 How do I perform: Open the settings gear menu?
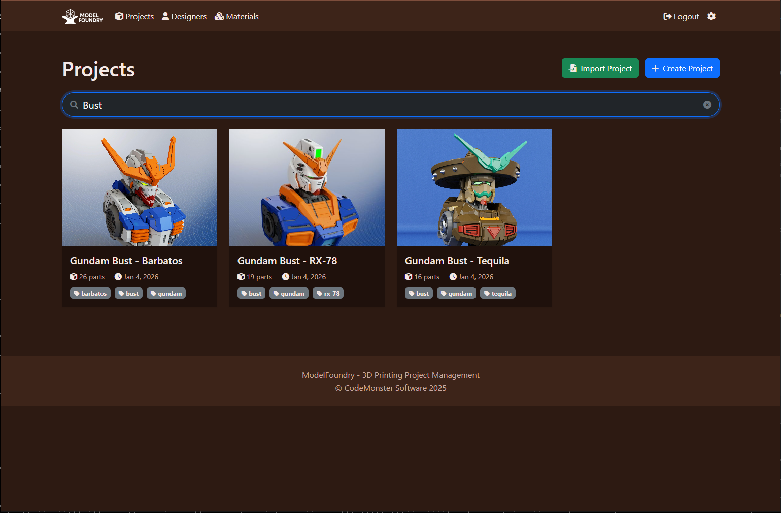(x=711, y=16)
